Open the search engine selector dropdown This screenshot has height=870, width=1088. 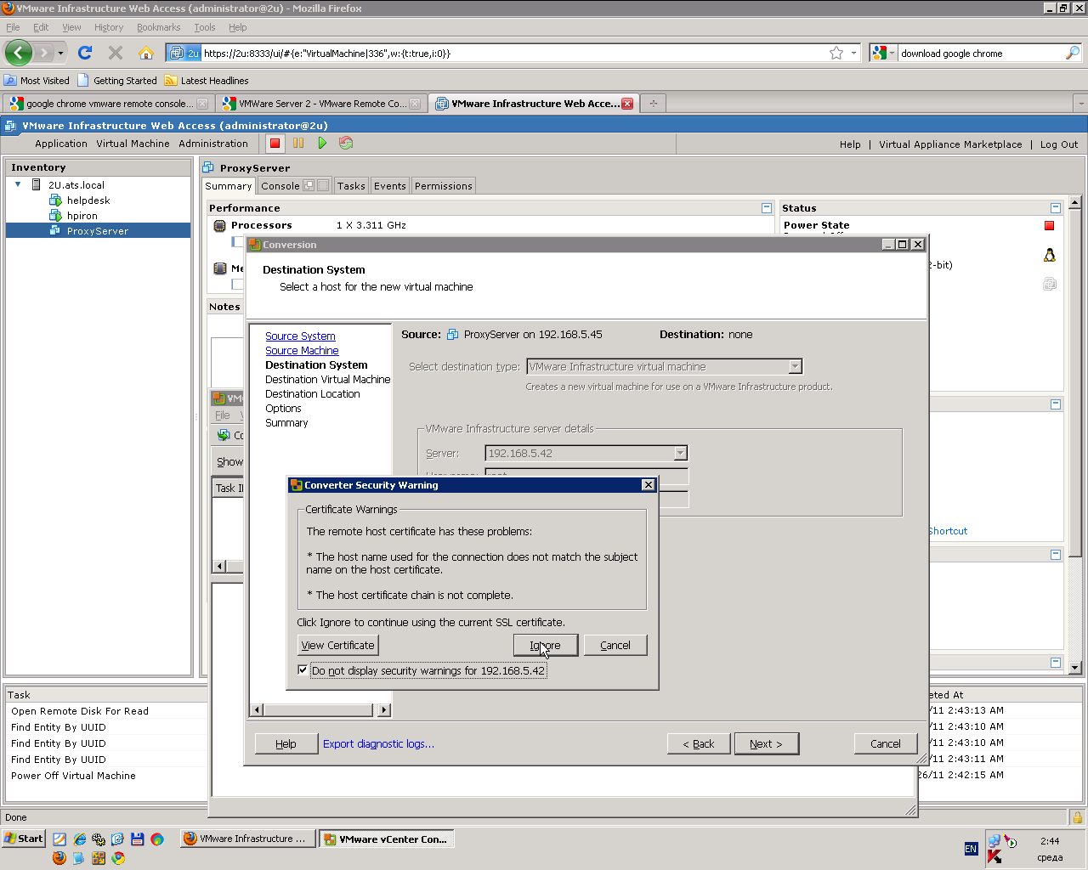tap(884, 53)
